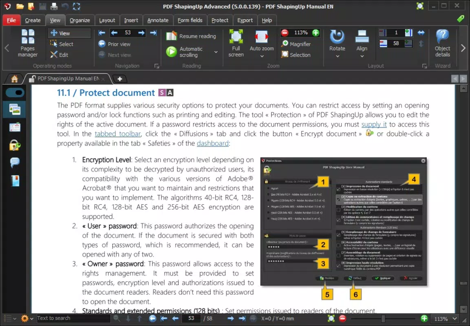
Task: Click Resume reading in the ribbon
Action: click(191, 36)
